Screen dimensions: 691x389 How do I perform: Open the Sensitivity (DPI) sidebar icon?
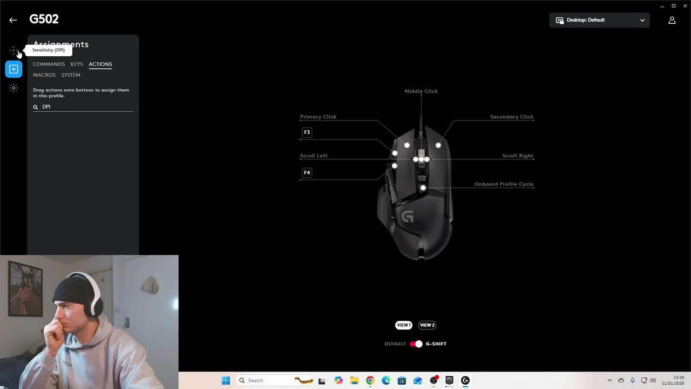click(x=13, y=50)
